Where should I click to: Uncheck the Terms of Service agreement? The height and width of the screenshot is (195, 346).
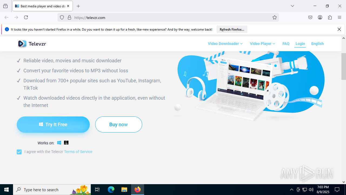click(x=19, y=152)
